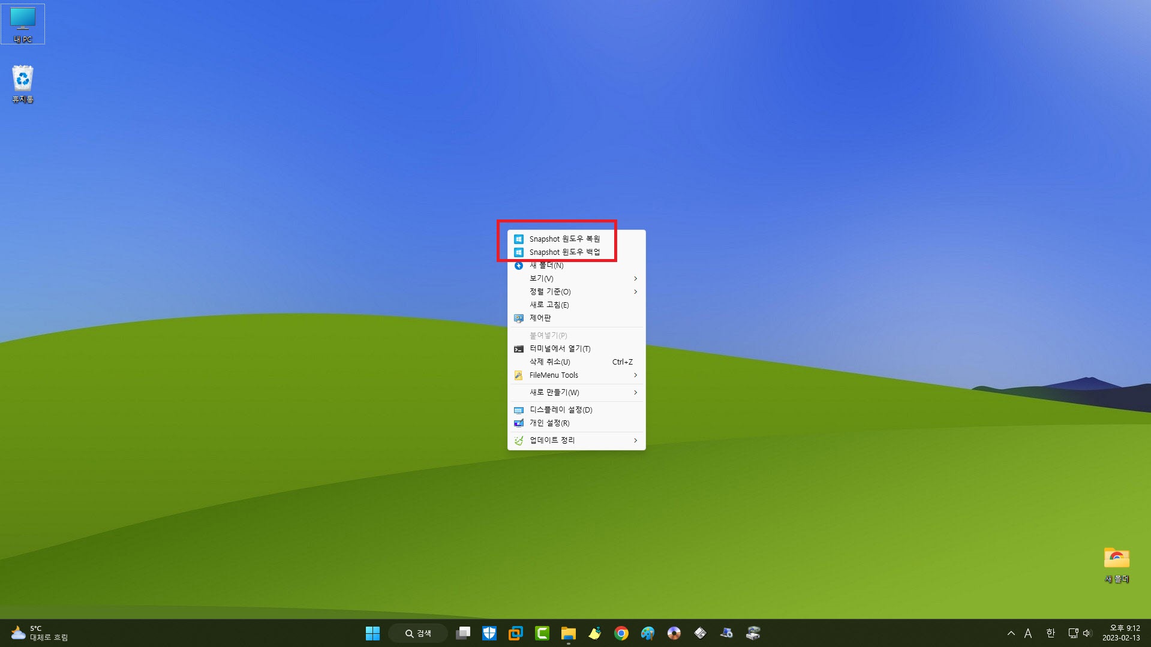Show hidden system tray icons
This screenshot has height=647, width=1151.
tap(1011, 633)
